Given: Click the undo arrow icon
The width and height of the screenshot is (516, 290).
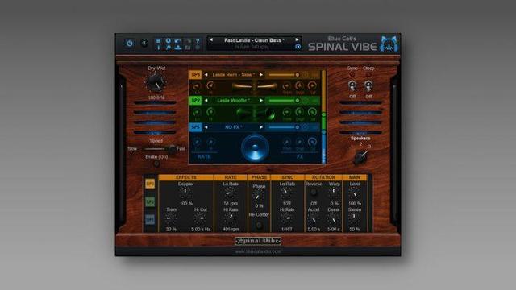Looking at the screenshot, I should [178, 41].
